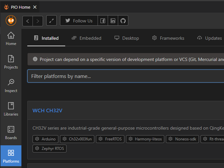Open Inspect in the sidebar
Image resolution: width=224 pixels, height=168 pixels.
tap(11, 86)
